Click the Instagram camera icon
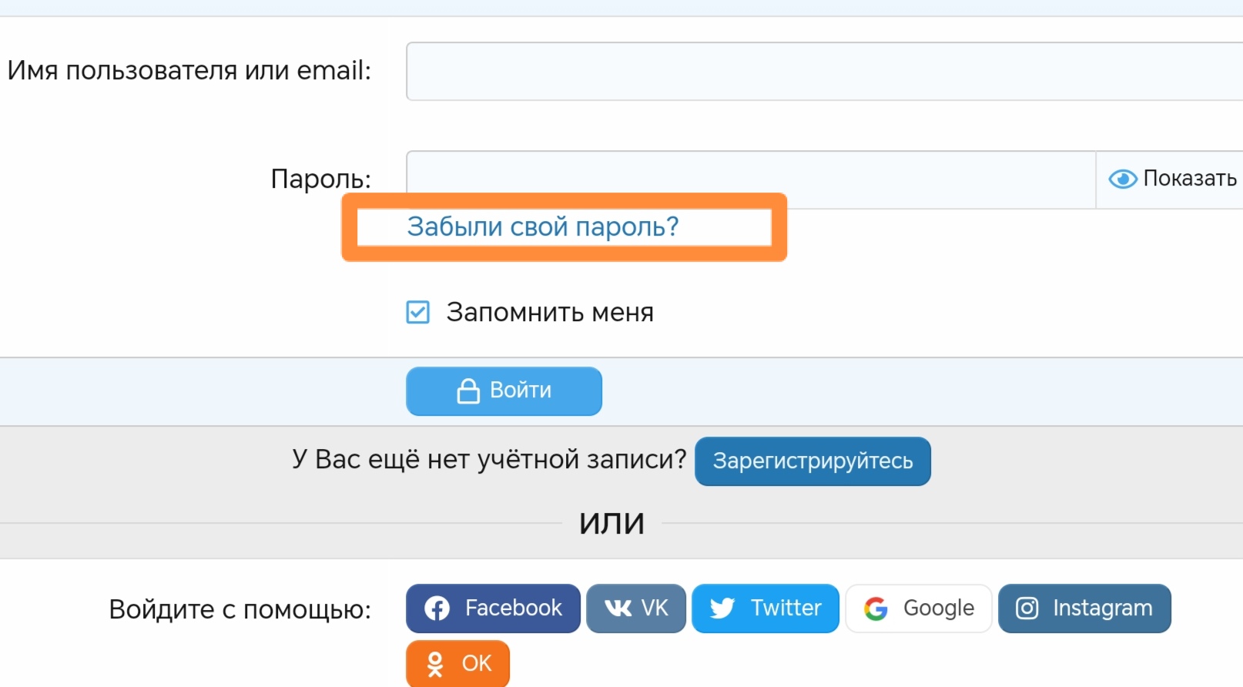The image size is (1243, 687). (x=1027, y=608)
